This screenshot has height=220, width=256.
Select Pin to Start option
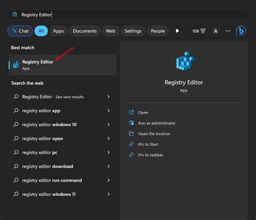[148, 145]
